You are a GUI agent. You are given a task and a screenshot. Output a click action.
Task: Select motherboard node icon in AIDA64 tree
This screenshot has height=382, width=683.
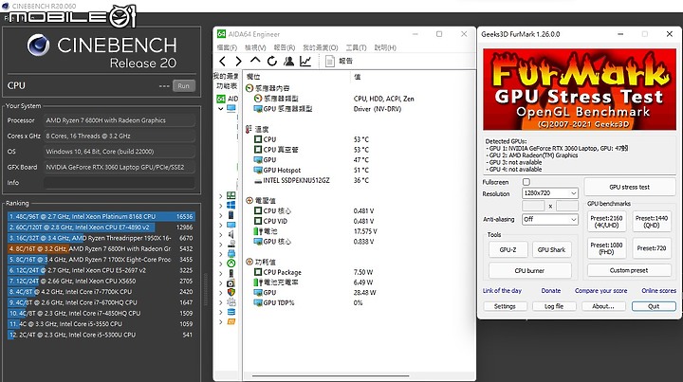click(x=231, y=196)
